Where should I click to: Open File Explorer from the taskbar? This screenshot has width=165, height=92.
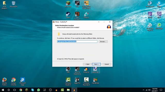[68, 90]
